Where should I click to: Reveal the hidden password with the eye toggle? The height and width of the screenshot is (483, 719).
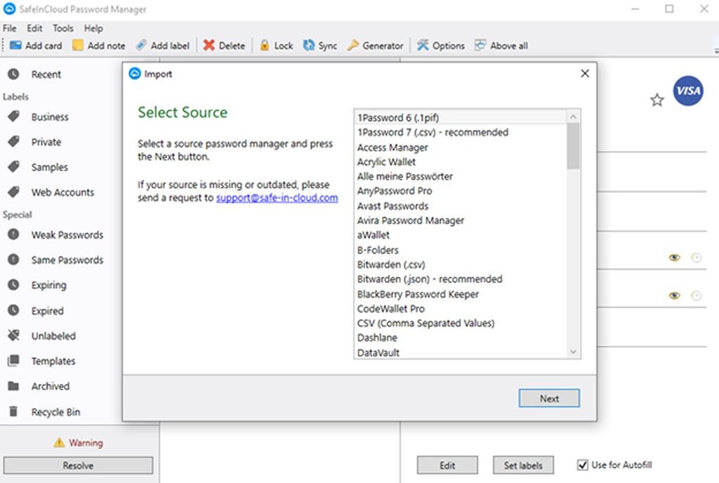pyautogui.click(x=674, y=258)
